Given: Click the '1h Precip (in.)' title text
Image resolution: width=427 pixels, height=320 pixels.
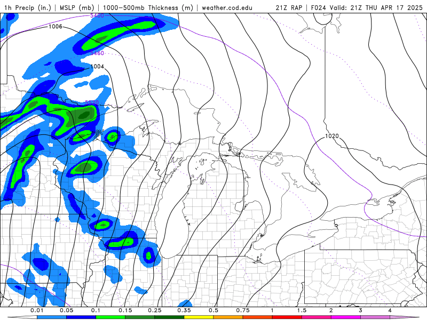Looking at the screenshot, I should coord(28,7).
